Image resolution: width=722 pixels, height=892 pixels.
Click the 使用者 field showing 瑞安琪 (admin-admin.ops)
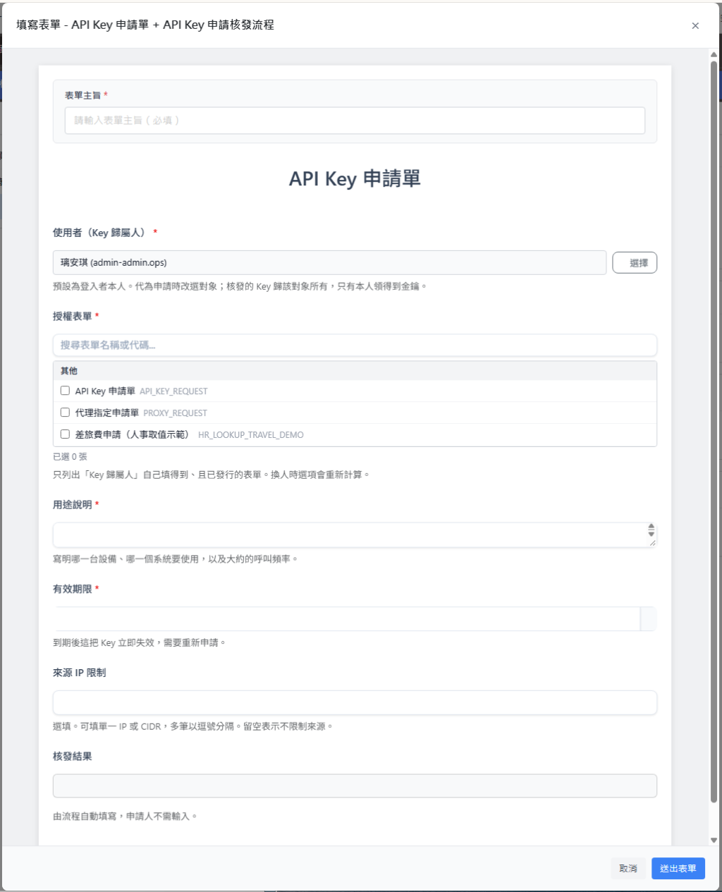[x=329, y=263]
